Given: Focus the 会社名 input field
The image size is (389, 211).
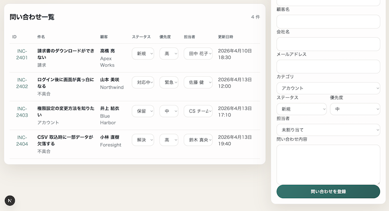Looking at the screenshot, I should (328, 44).
